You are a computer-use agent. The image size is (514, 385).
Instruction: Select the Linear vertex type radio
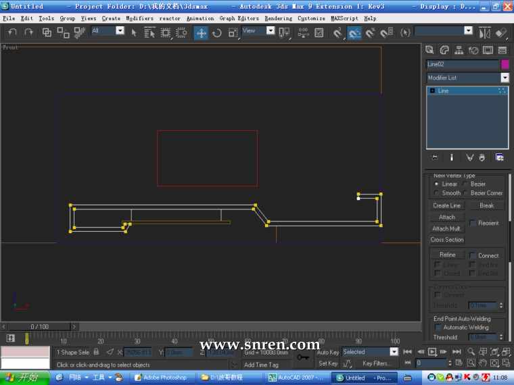coord(436,184)
